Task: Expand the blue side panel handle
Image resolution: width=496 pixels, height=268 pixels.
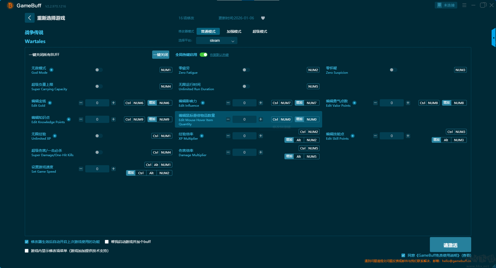Action: (x=493, y=38)
